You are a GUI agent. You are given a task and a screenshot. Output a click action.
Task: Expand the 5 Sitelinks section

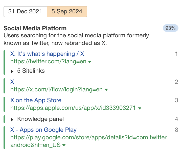31,71
